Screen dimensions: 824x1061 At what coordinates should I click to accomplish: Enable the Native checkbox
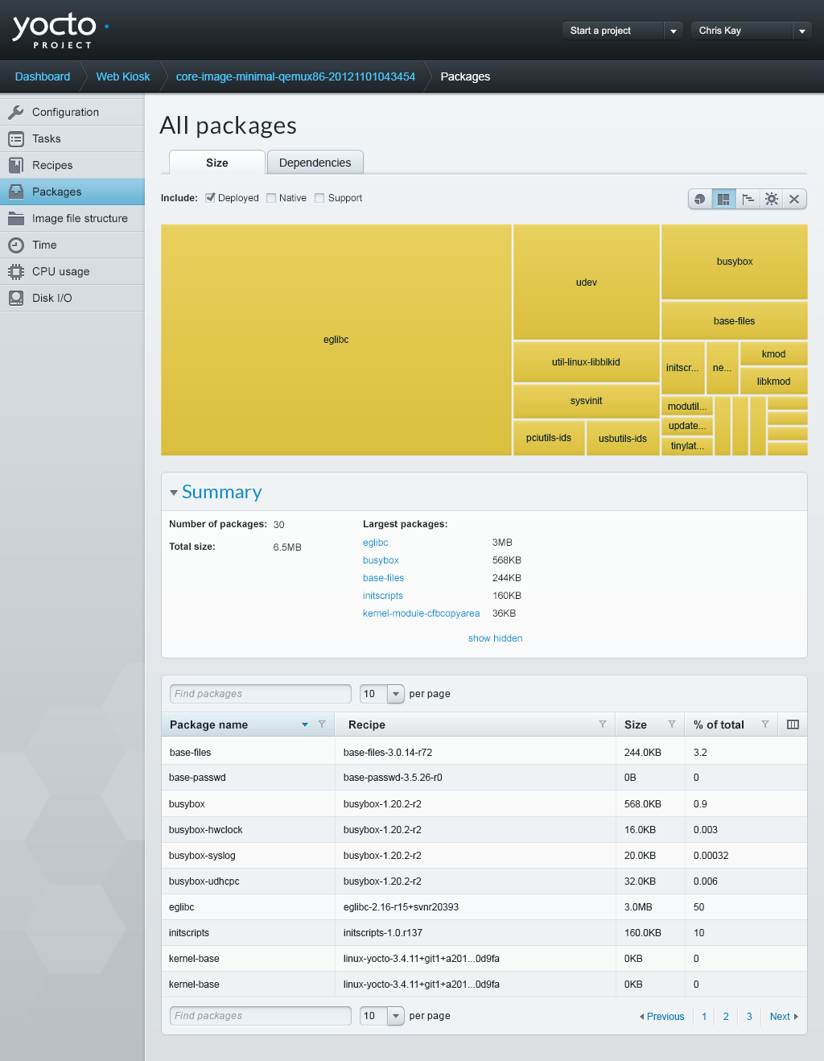(271, 198)
